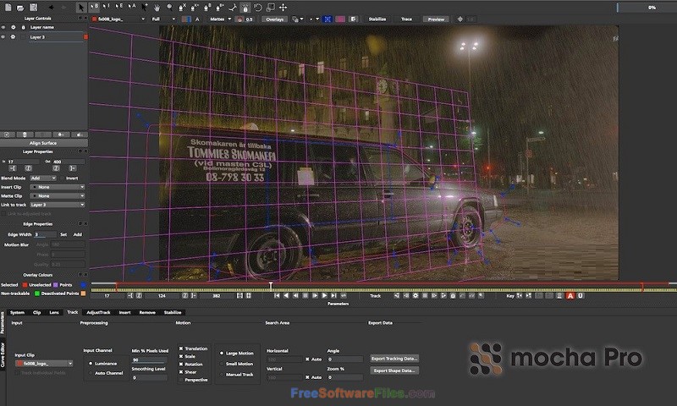The height and width of the screenshot is (406, 677).
Task: Toggle the Rotation motion checkbox
Action: [x=181, y=365]
